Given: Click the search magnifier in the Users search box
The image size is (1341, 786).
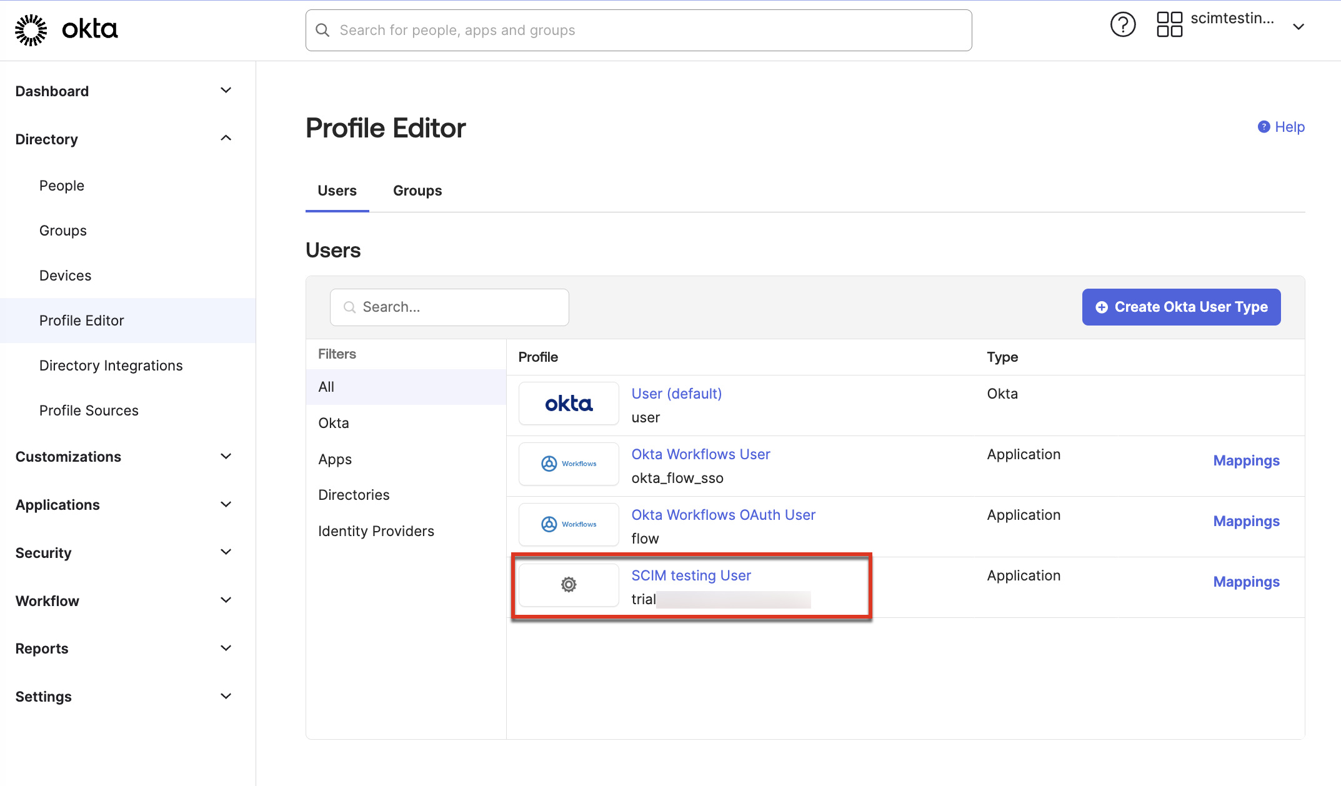Looking at the screenshot, I should click(x=349, y=307).
